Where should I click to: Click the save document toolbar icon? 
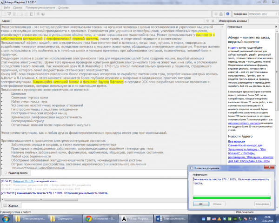[x=14, y=14]
